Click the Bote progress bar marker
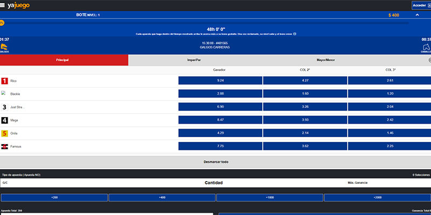 [2, 23]
